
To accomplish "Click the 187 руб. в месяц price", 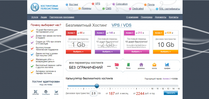I will [x=117, y=93].
